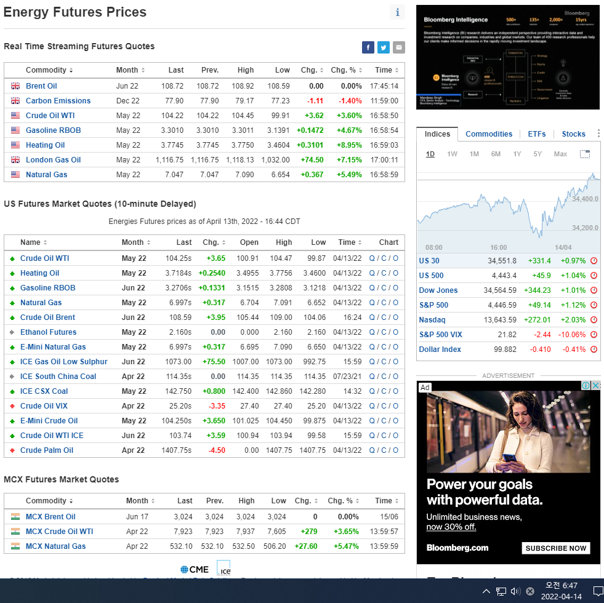Image resolution: width=604 pixels, height=603 pixels.
Task: Switch to the Stocks tab
Action: pos(573,134)
